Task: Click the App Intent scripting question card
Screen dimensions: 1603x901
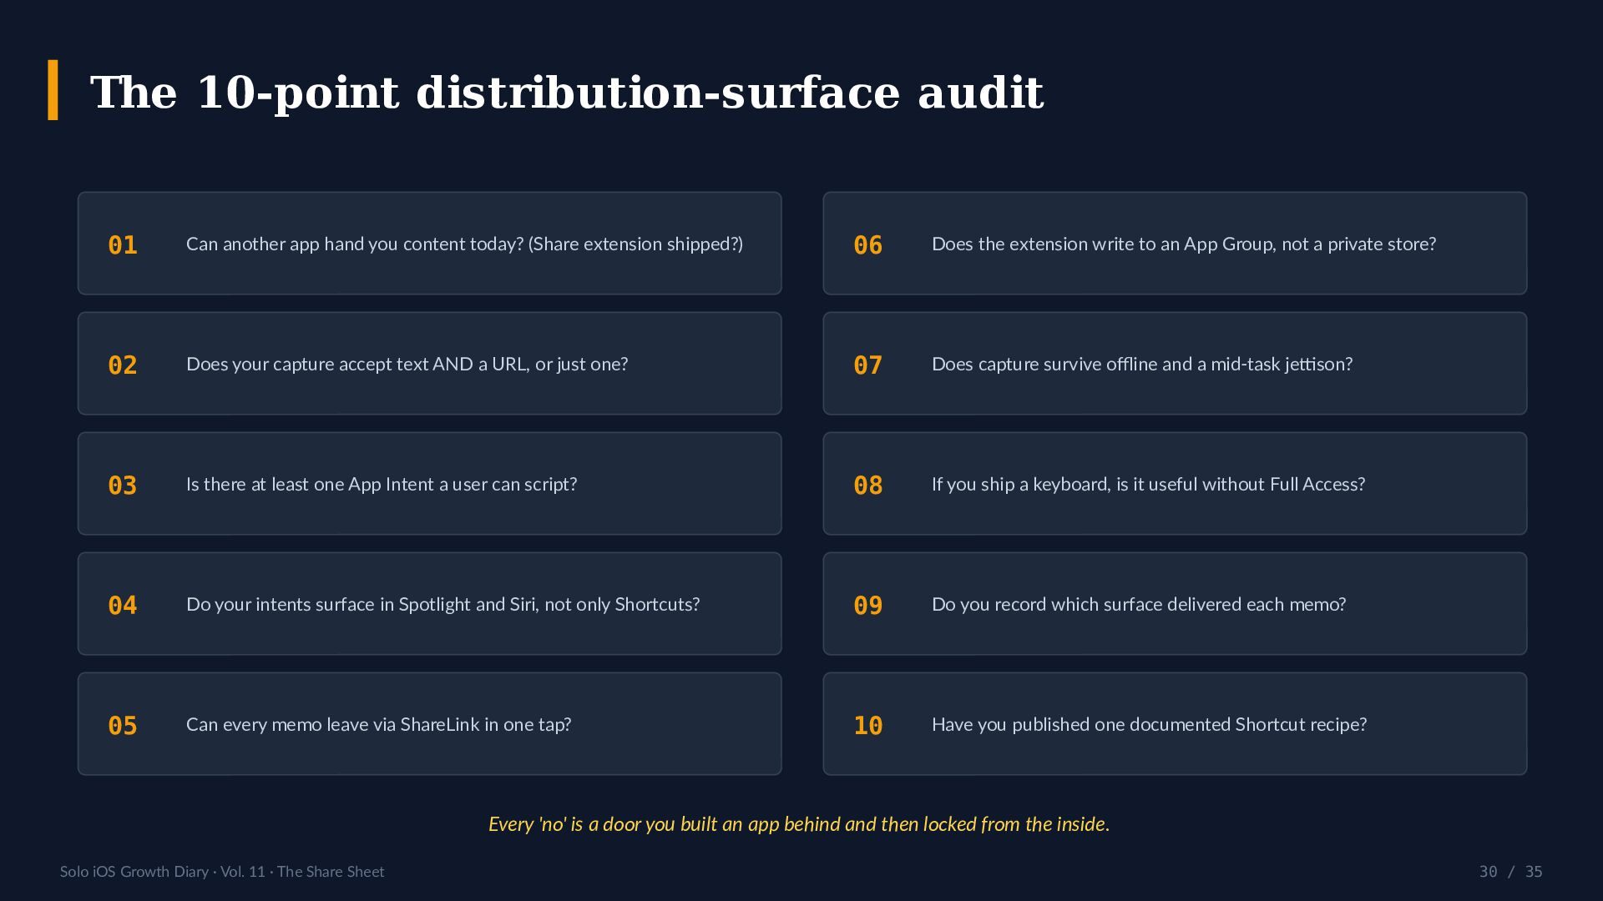Action: [x=430, y=483]
